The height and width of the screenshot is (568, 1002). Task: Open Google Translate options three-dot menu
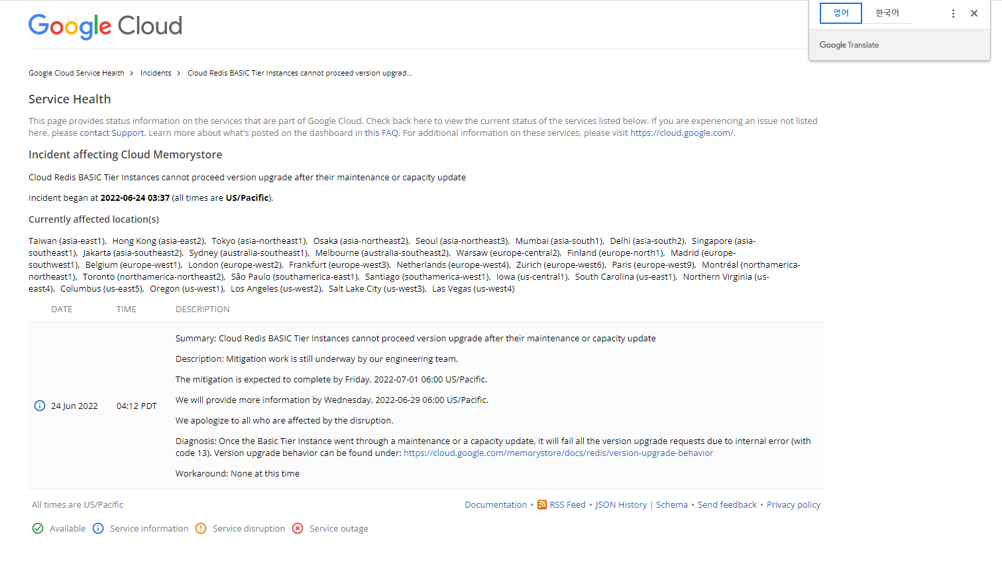[953, 13]
